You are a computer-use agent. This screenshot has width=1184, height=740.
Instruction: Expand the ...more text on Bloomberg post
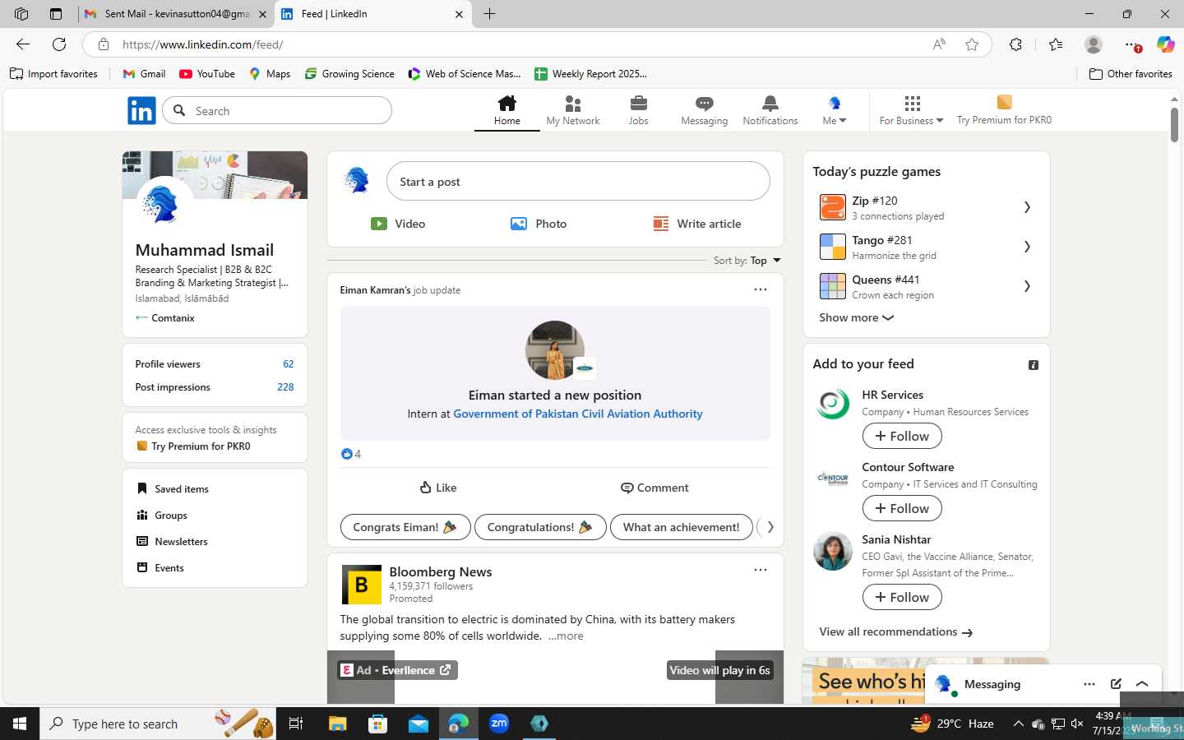click(x=566, y=636)
